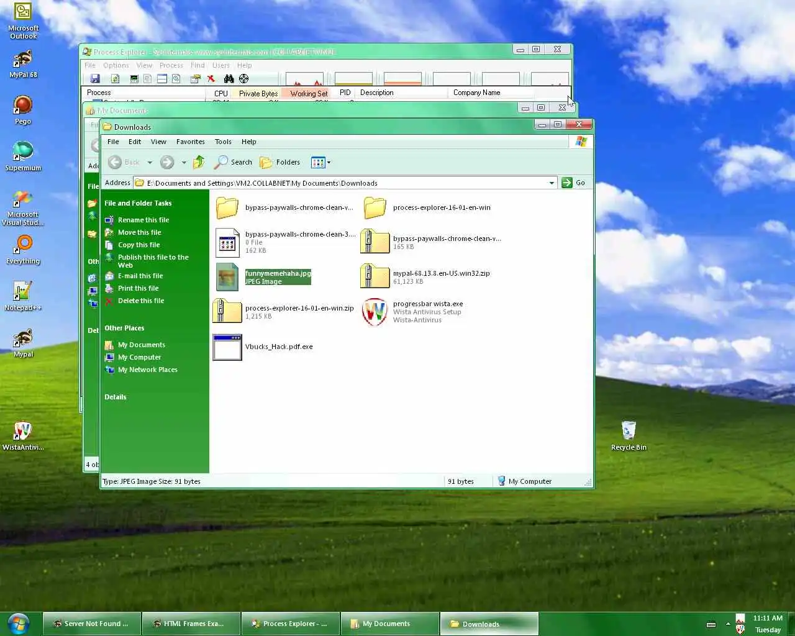The image size is (795, 636).
Task: Click the Start orb on taskbar
Action: (x=19, y=624)
